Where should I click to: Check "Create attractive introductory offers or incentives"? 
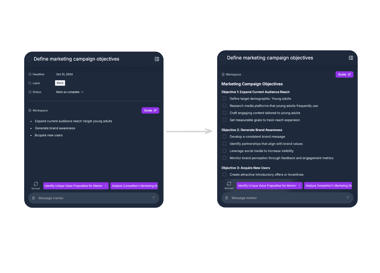[225, 174]
